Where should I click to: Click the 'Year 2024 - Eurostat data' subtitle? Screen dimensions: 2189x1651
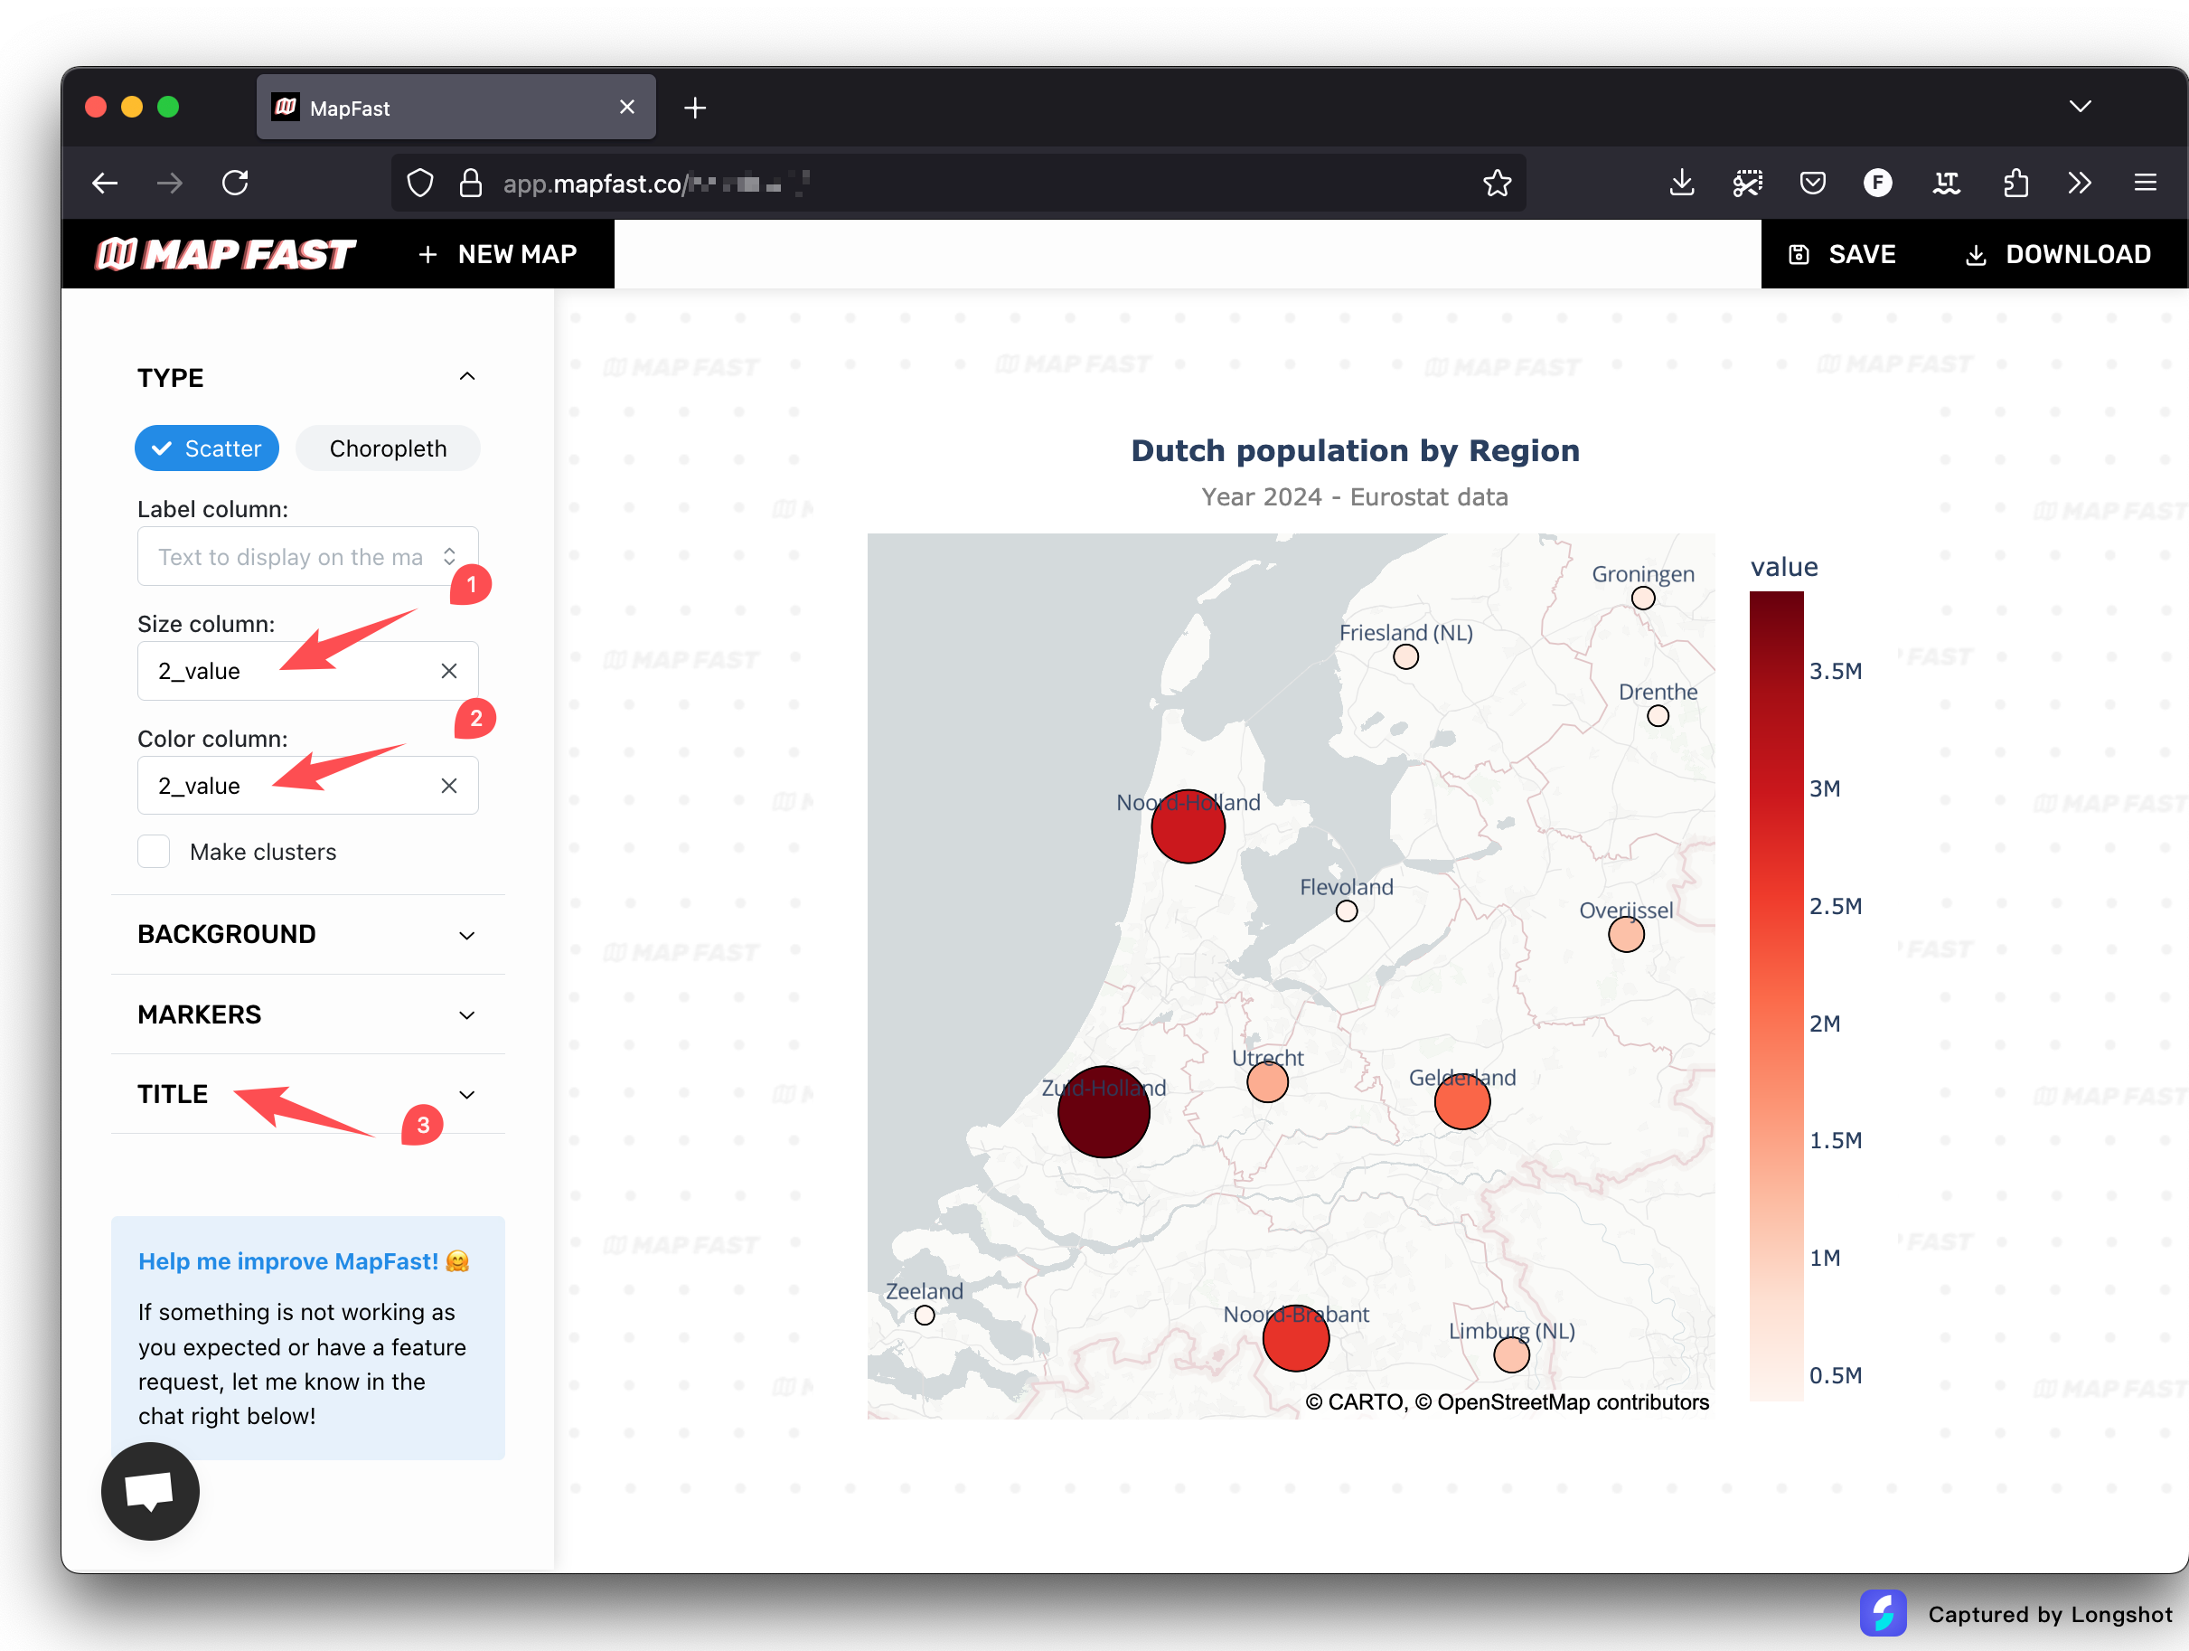tap(1355, 497)
